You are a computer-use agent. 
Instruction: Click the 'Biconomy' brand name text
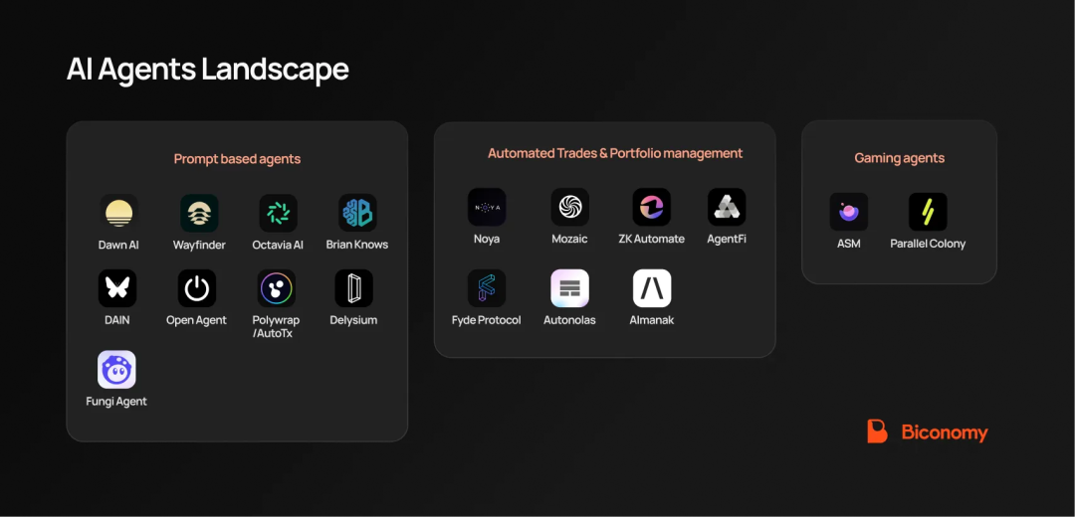pos(945,432)
